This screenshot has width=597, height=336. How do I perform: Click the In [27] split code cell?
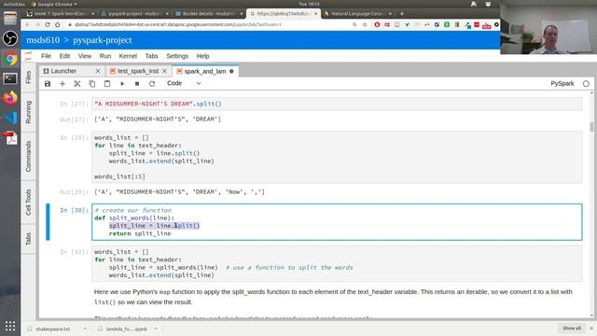point(337,104)
